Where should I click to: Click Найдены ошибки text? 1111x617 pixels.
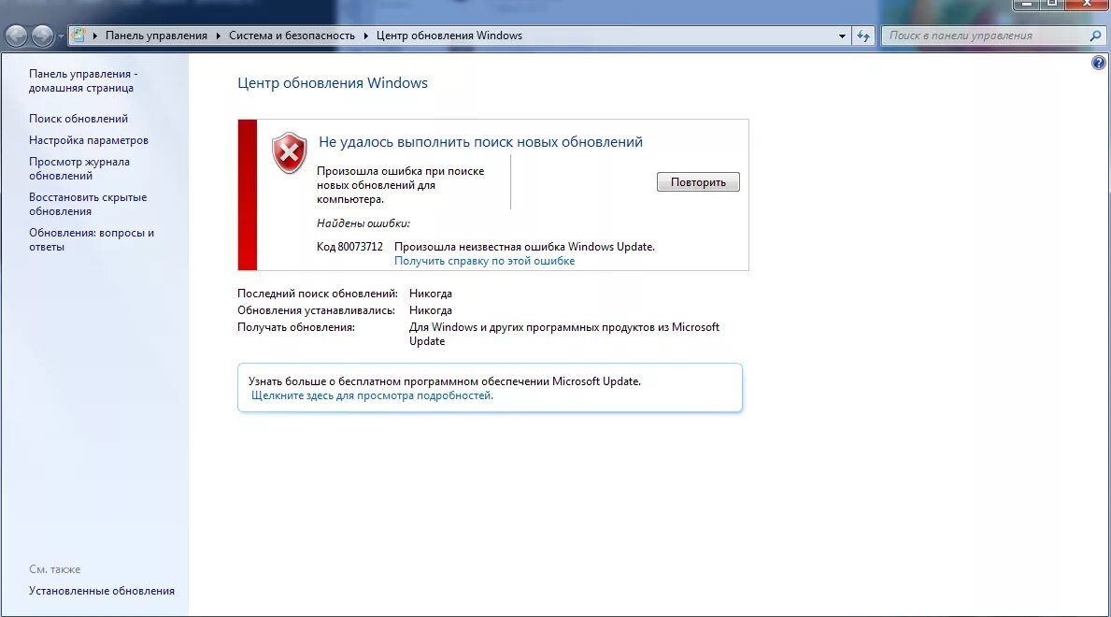tap(363, 223)
